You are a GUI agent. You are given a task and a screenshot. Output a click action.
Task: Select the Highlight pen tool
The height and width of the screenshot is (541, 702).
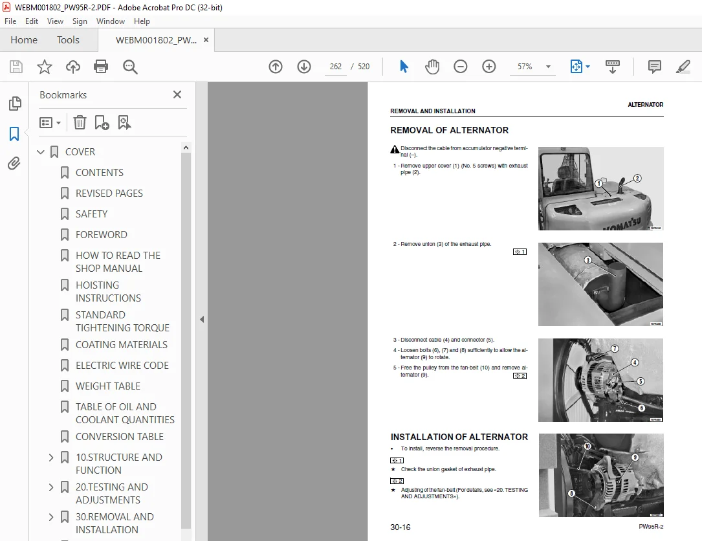(683, 67)
